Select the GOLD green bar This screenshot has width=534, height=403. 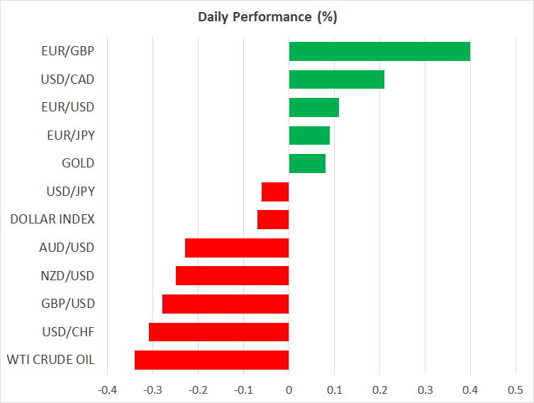pos(307,163)
